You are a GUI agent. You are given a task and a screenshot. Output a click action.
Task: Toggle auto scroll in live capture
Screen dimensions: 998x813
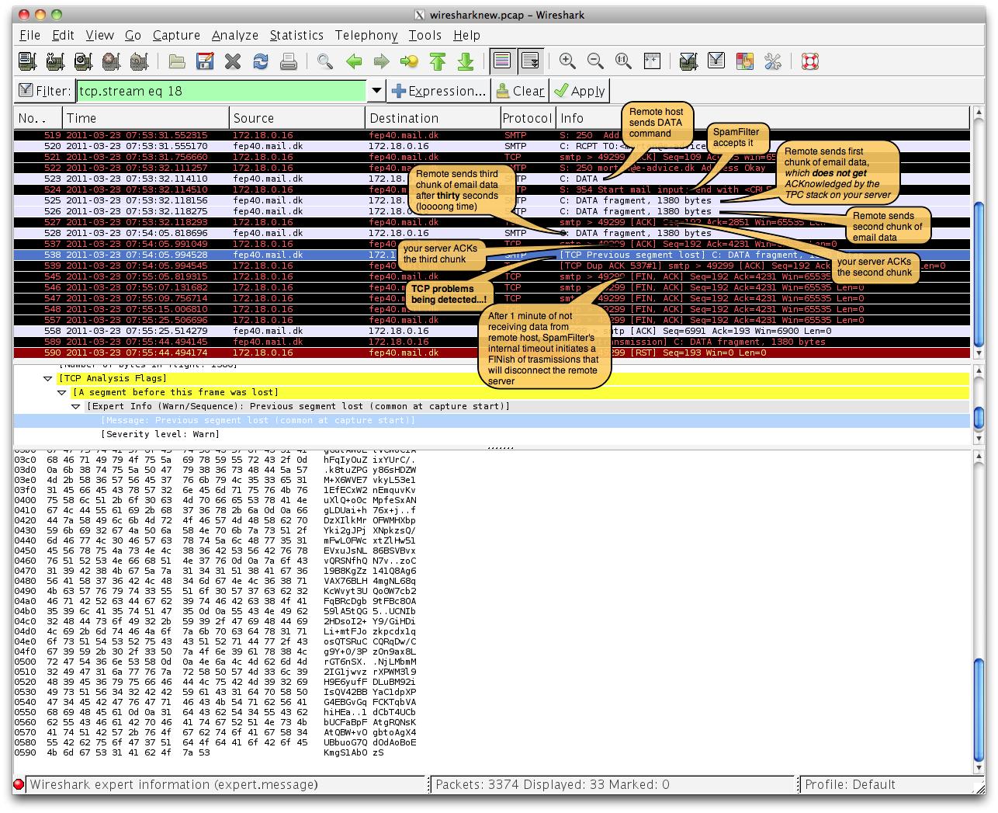tap(531, 61)
